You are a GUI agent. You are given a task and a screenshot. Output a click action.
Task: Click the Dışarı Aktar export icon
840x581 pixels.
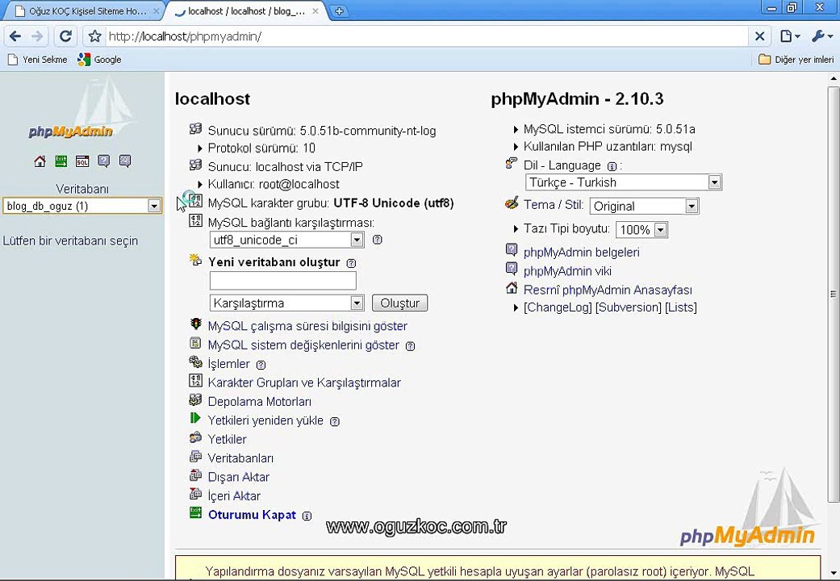tap(195, 475)
